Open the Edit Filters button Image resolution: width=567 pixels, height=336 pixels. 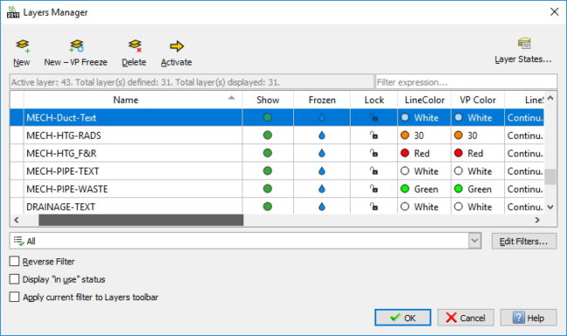click(x=523, y=241)
